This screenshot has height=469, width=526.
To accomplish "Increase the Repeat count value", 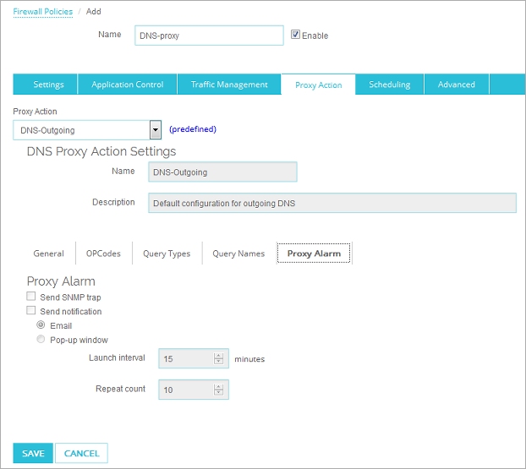I will [220, 386].
